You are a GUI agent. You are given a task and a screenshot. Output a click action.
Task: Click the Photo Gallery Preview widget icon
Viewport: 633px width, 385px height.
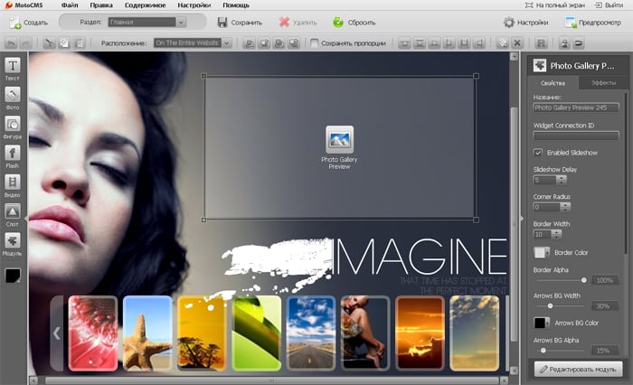(339, 139)
